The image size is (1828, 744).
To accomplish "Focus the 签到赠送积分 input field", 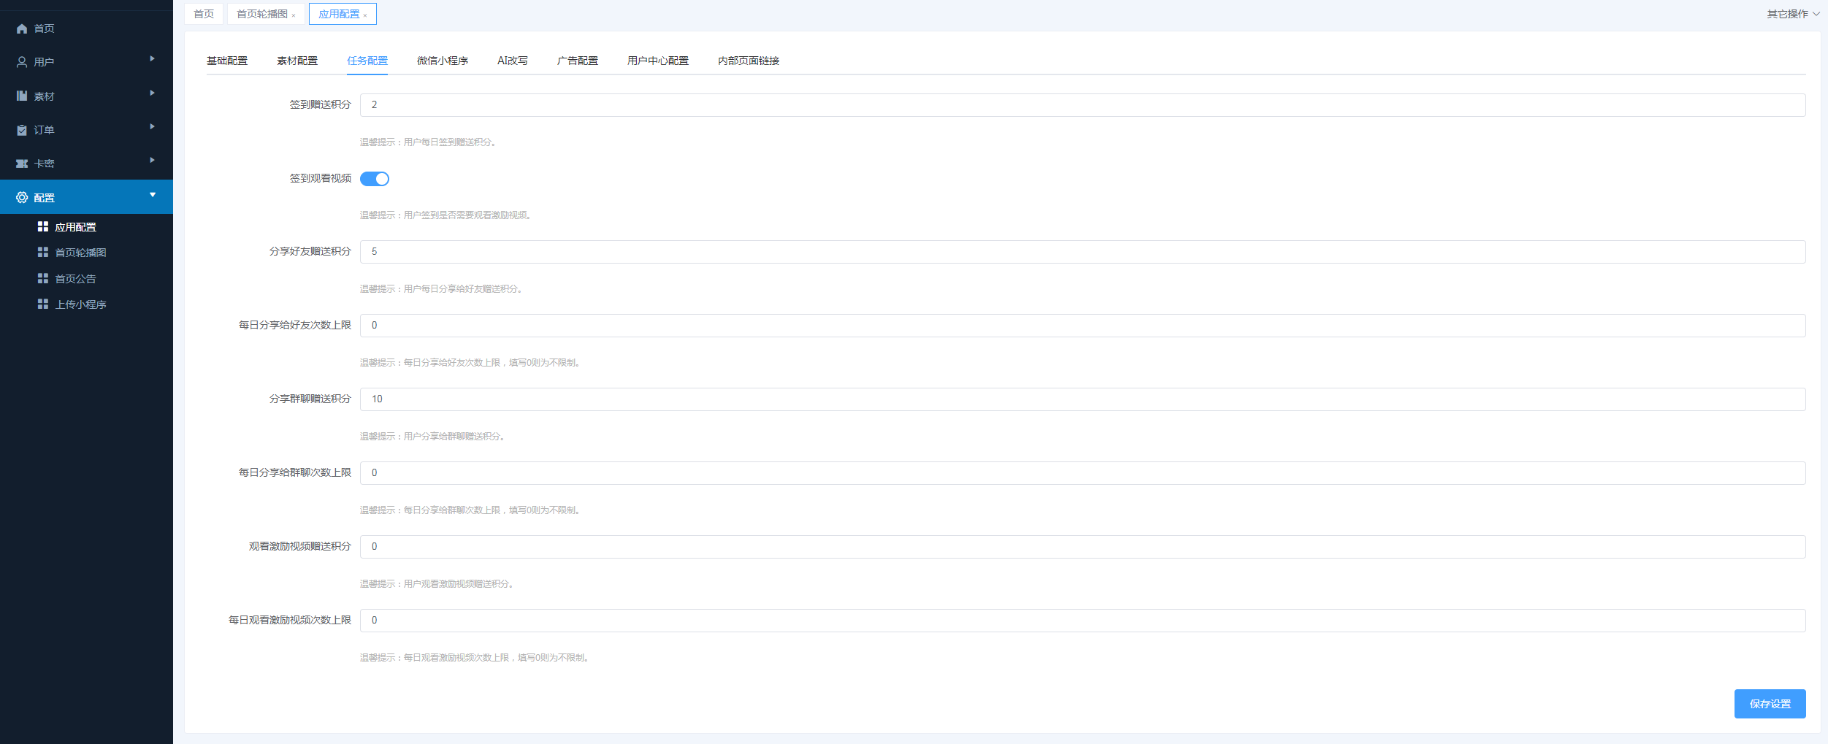I will tap(1082, 105).
